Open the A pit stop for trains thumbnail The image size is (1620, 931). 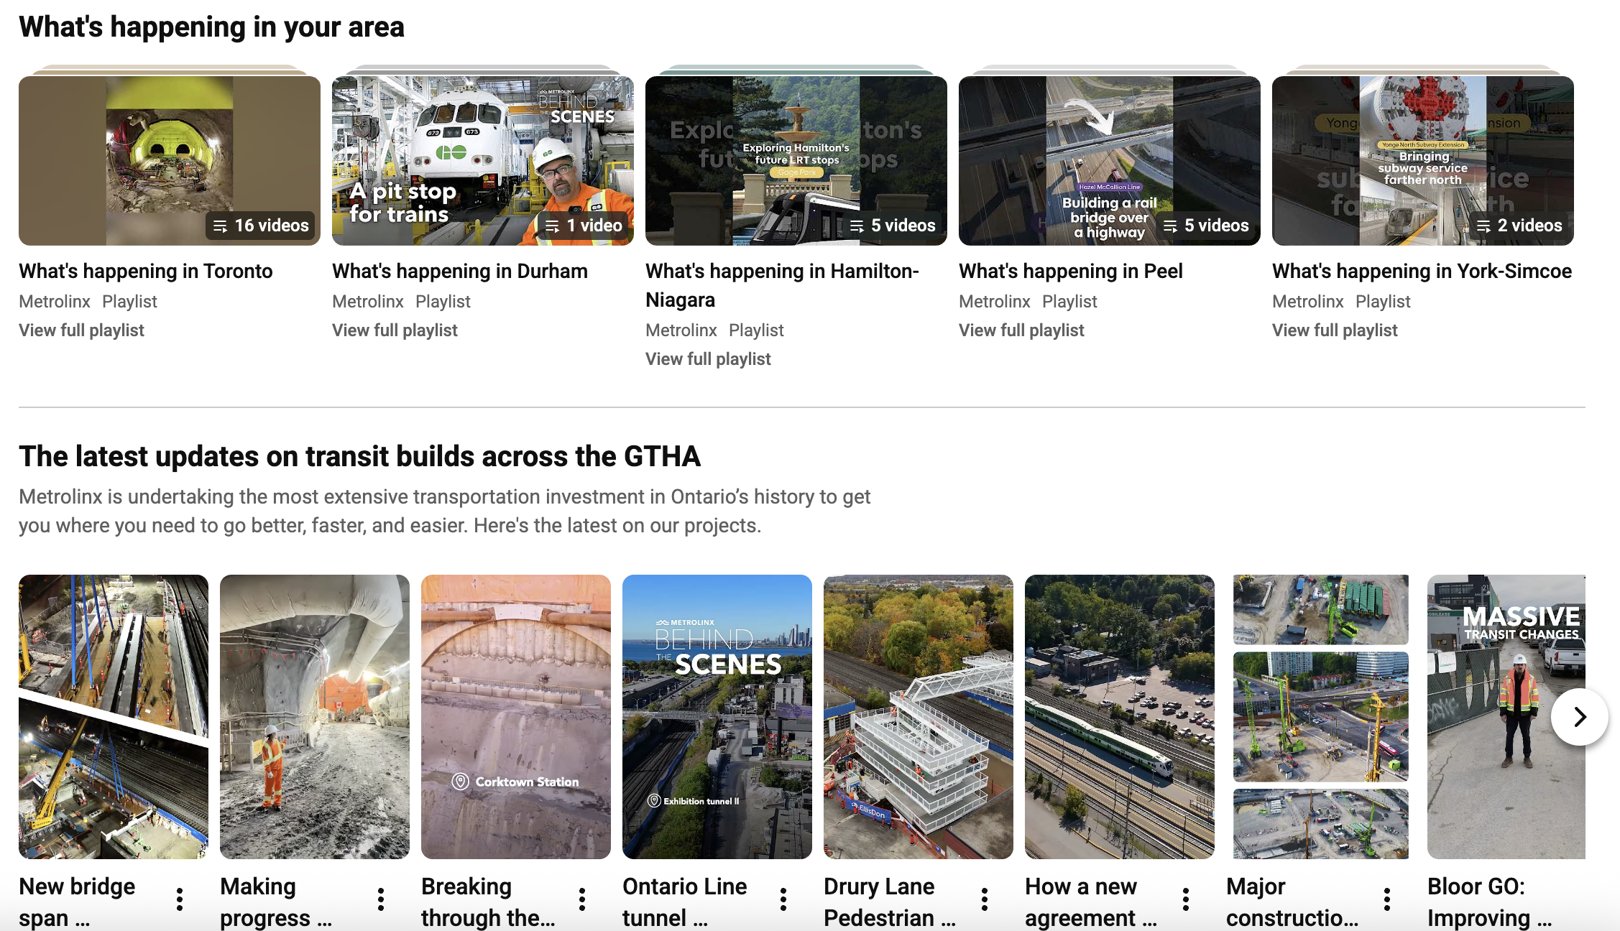pyautogui.click(x=483, y=161)
